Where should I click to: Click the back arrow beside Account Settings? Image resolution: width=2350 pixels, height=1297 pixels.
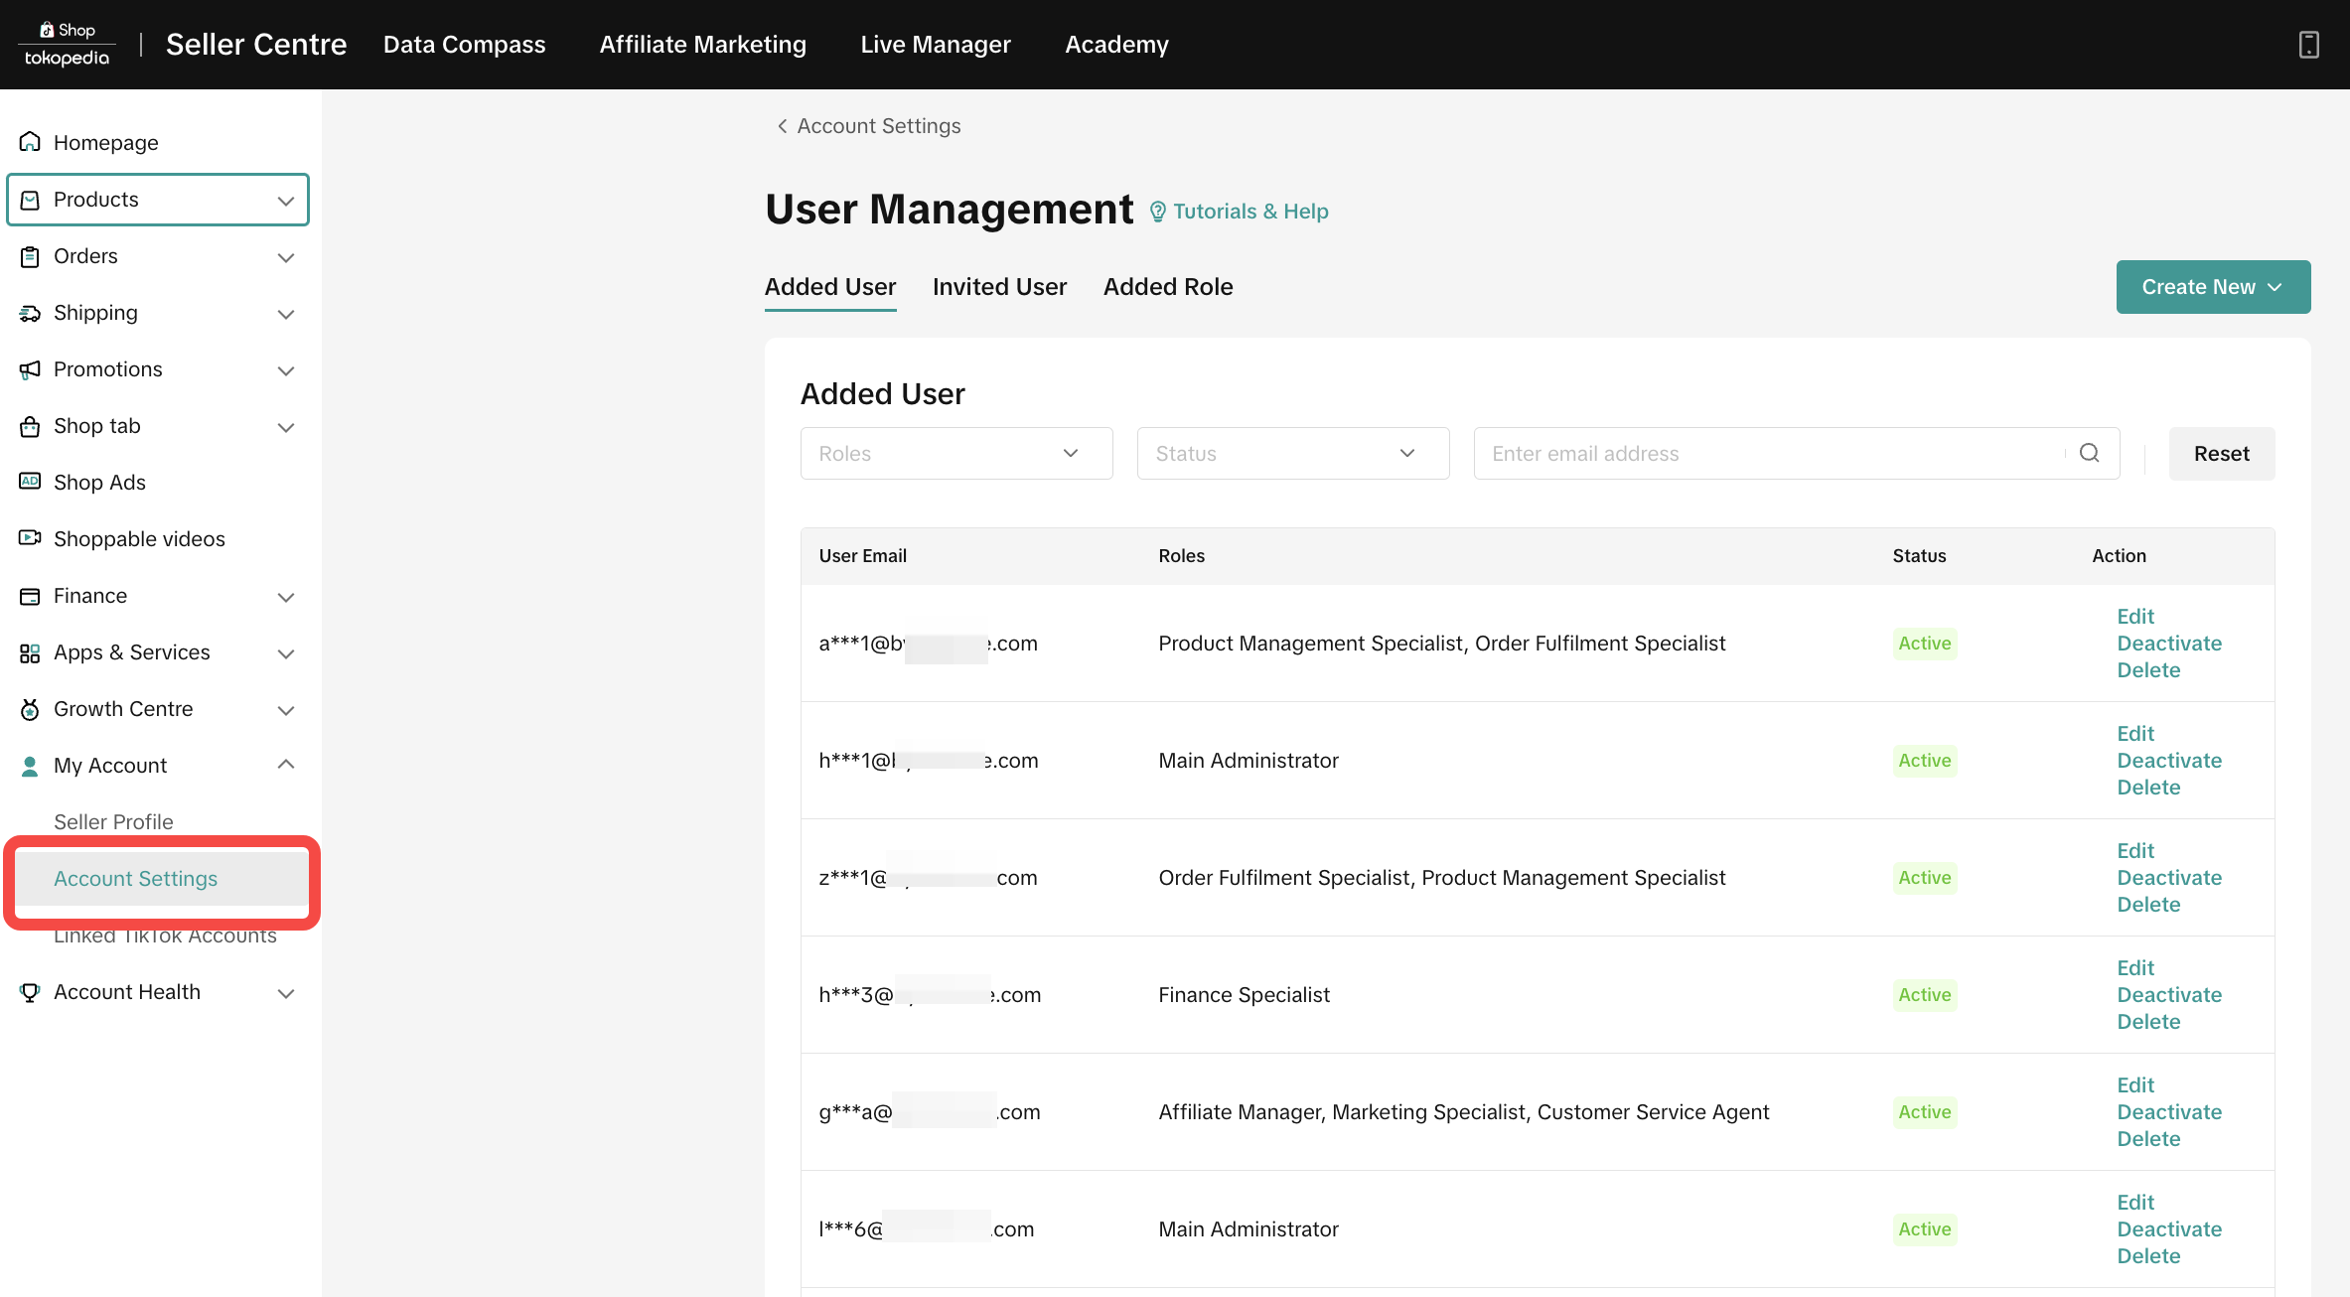[782, 126]
